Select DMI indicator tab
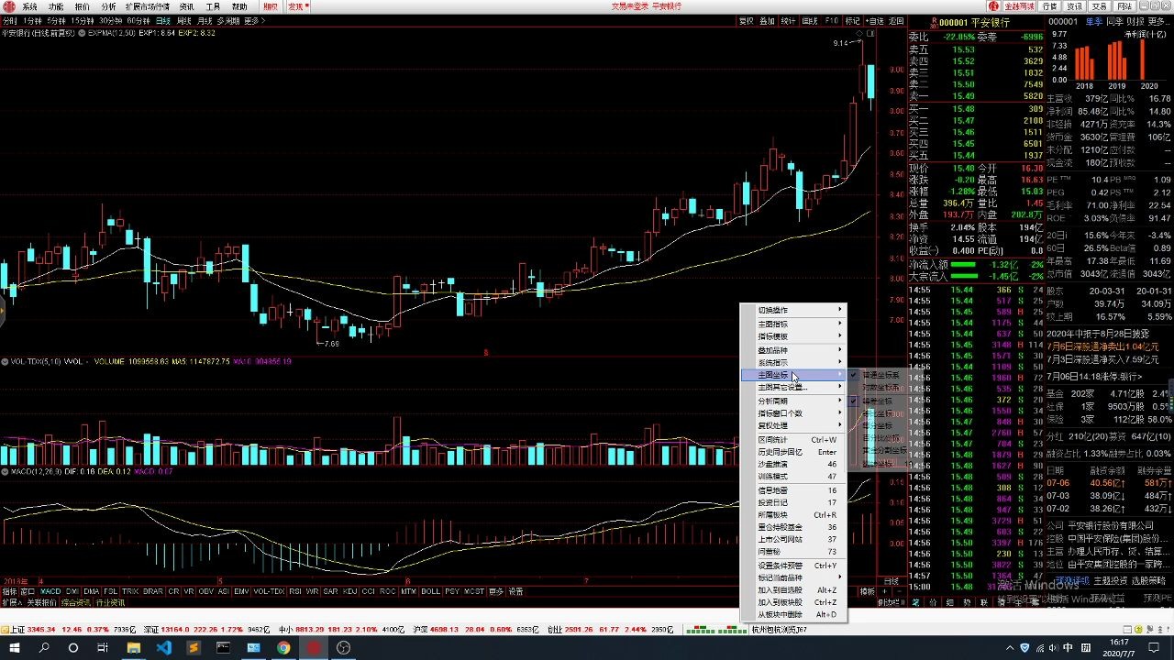 [72, 591]
